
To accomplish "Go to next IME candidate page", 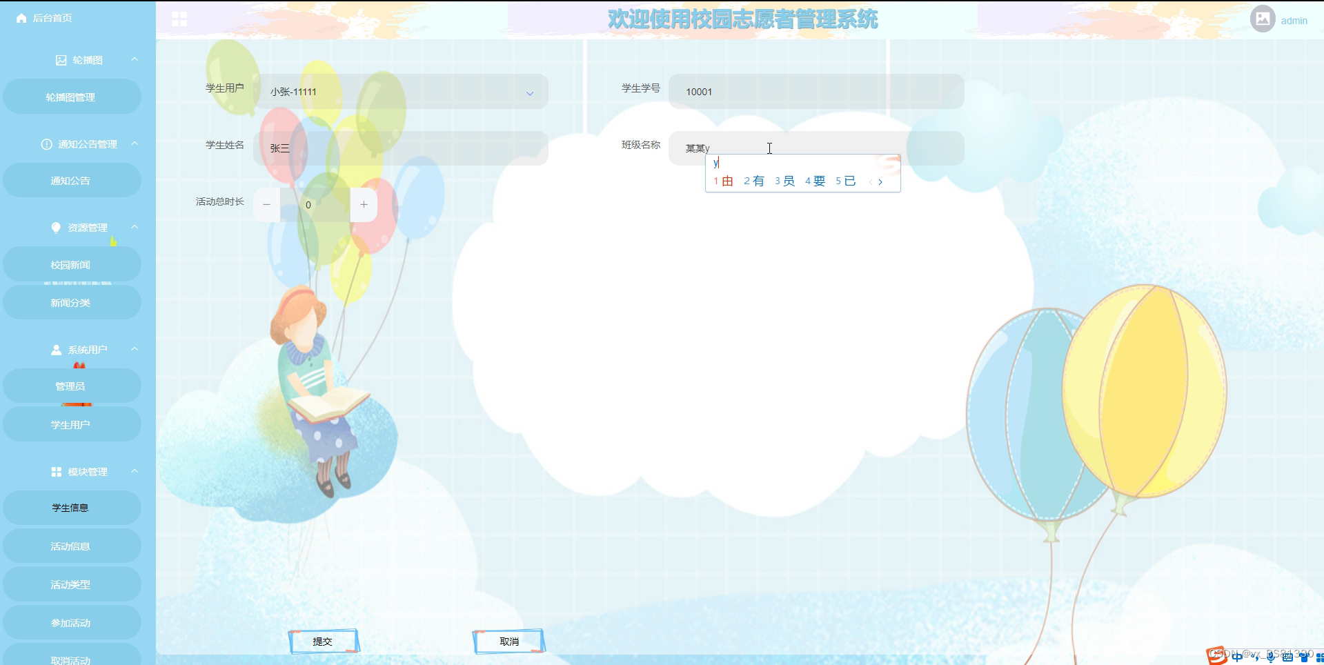I will click(880, 182).
